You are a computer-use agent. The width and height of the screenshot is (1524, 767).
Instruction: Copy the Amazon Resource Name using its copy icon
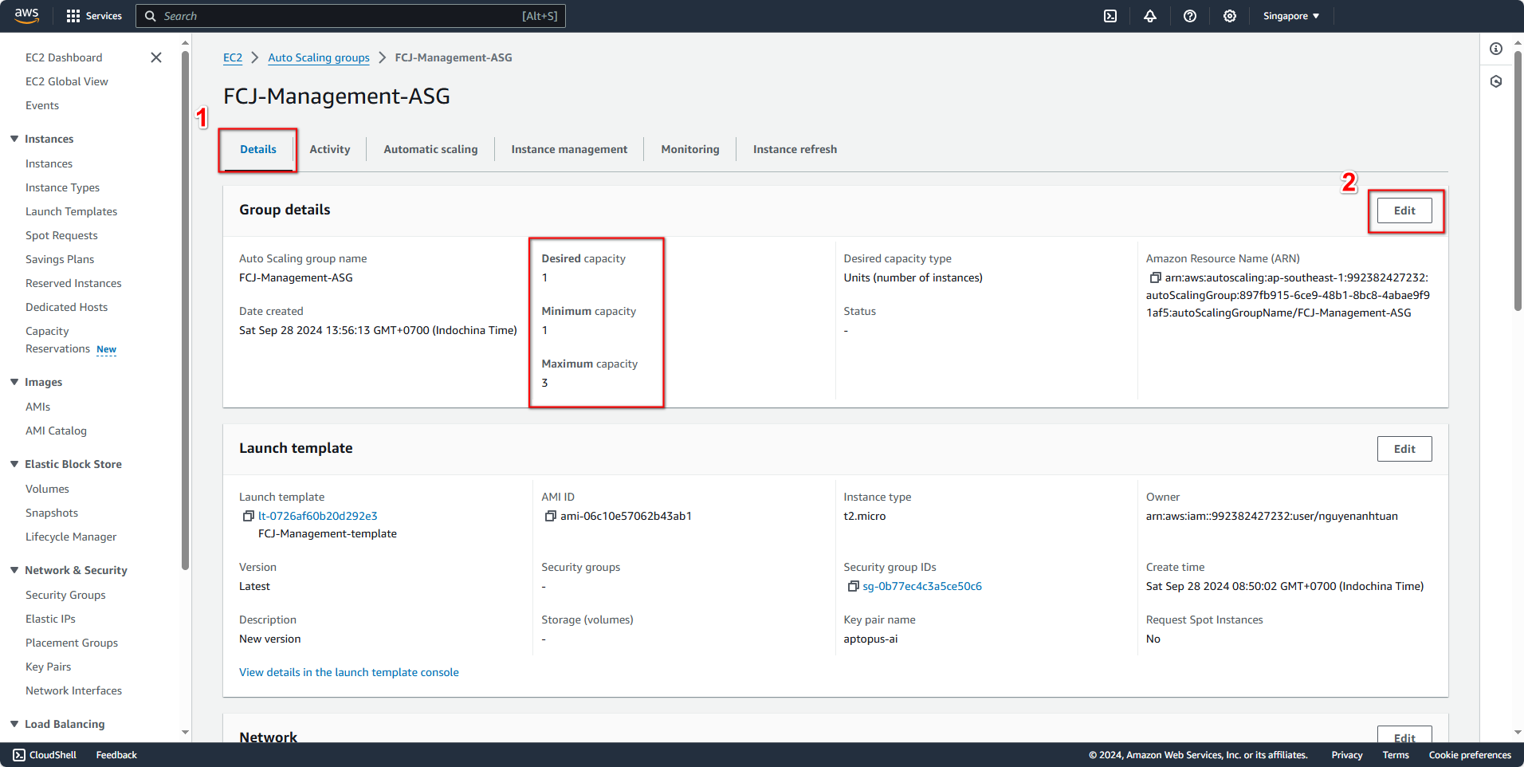pos(1154,277)
